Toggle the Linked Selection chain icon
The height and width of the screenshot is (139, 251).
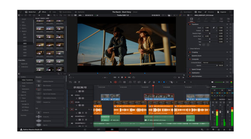coord(149,82)
